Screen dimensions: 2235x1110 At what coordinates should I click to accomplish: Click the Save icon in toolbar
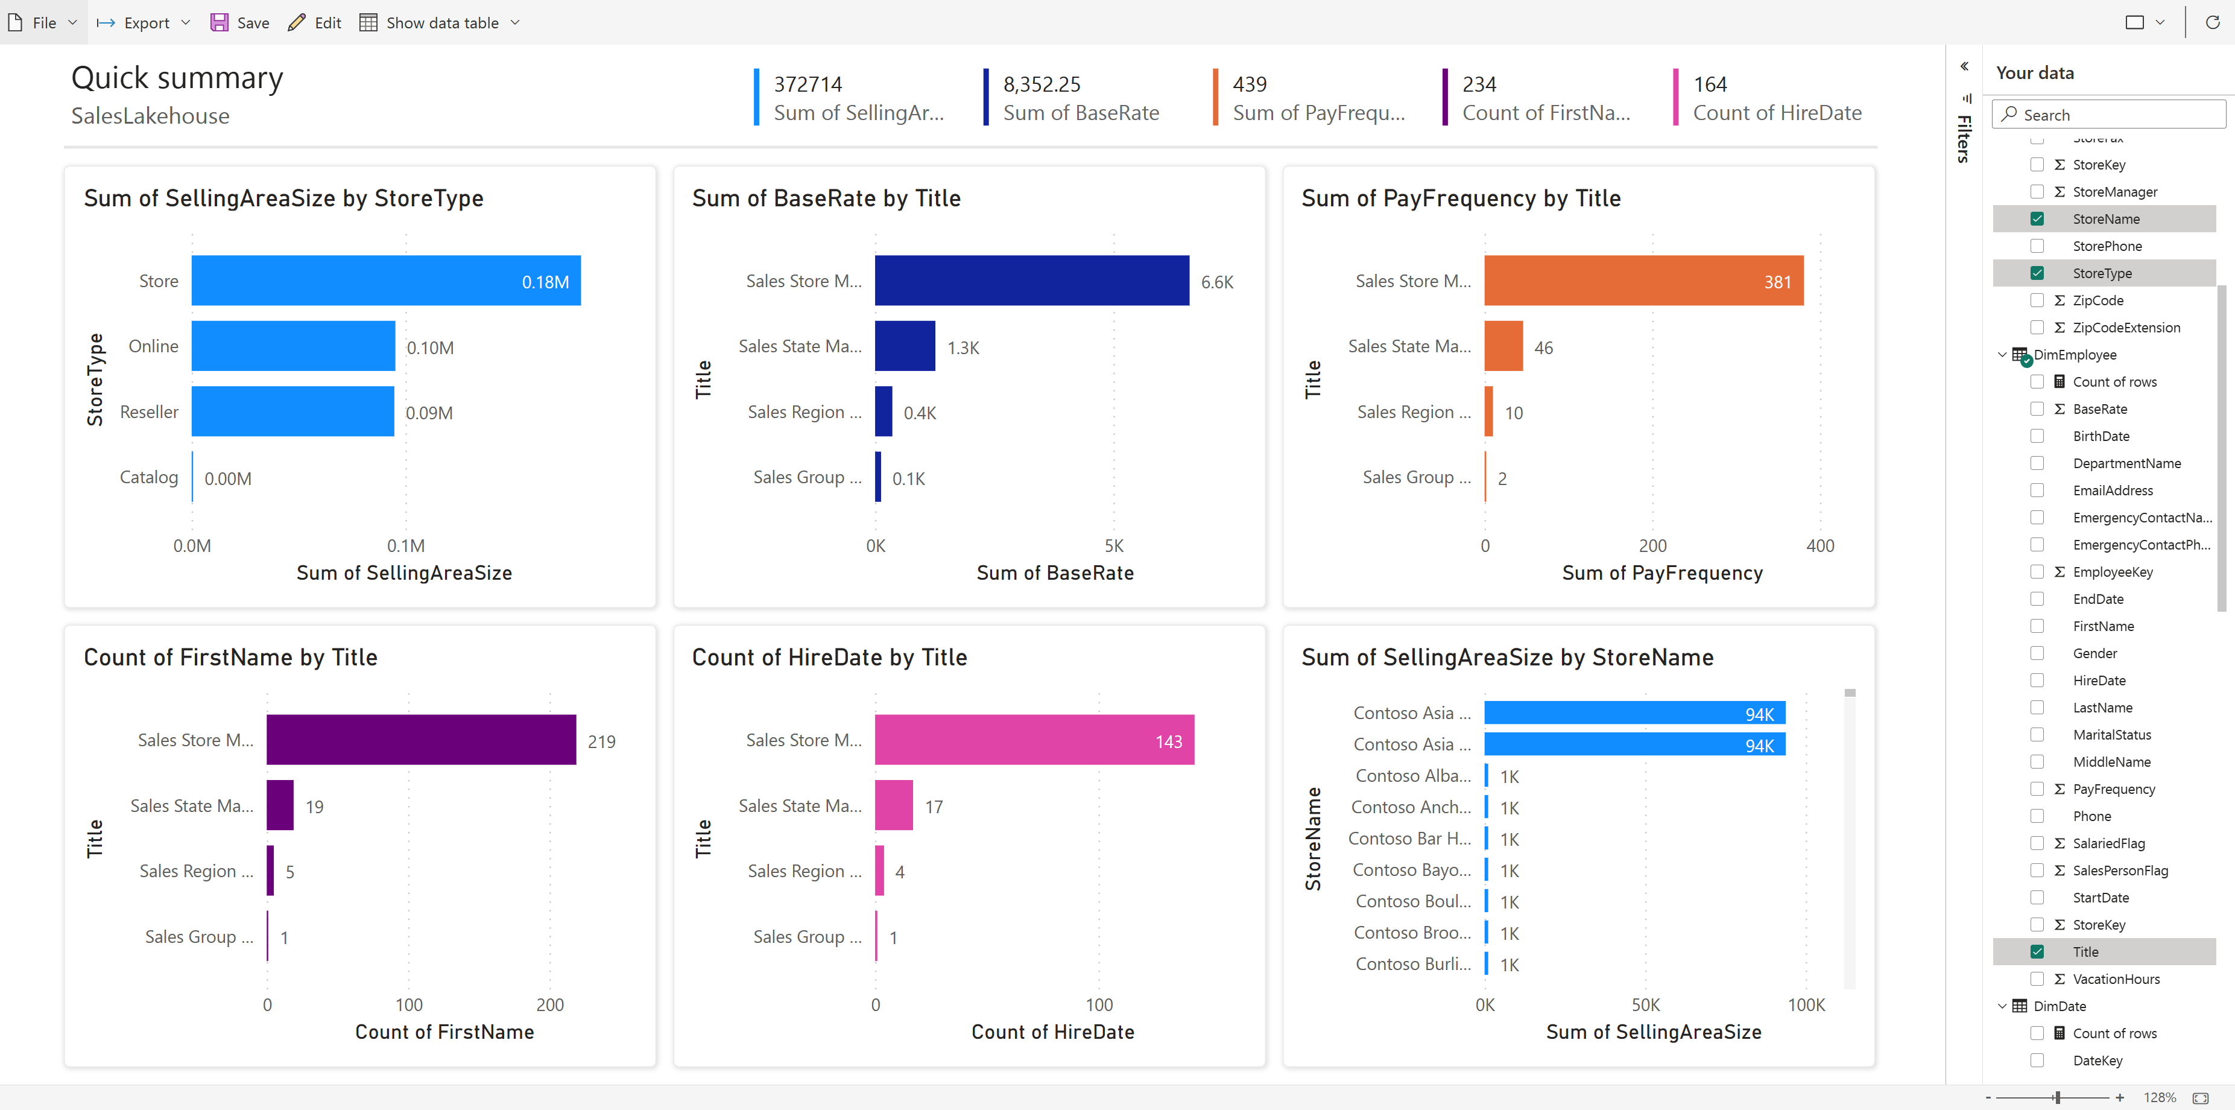point(221,20)
